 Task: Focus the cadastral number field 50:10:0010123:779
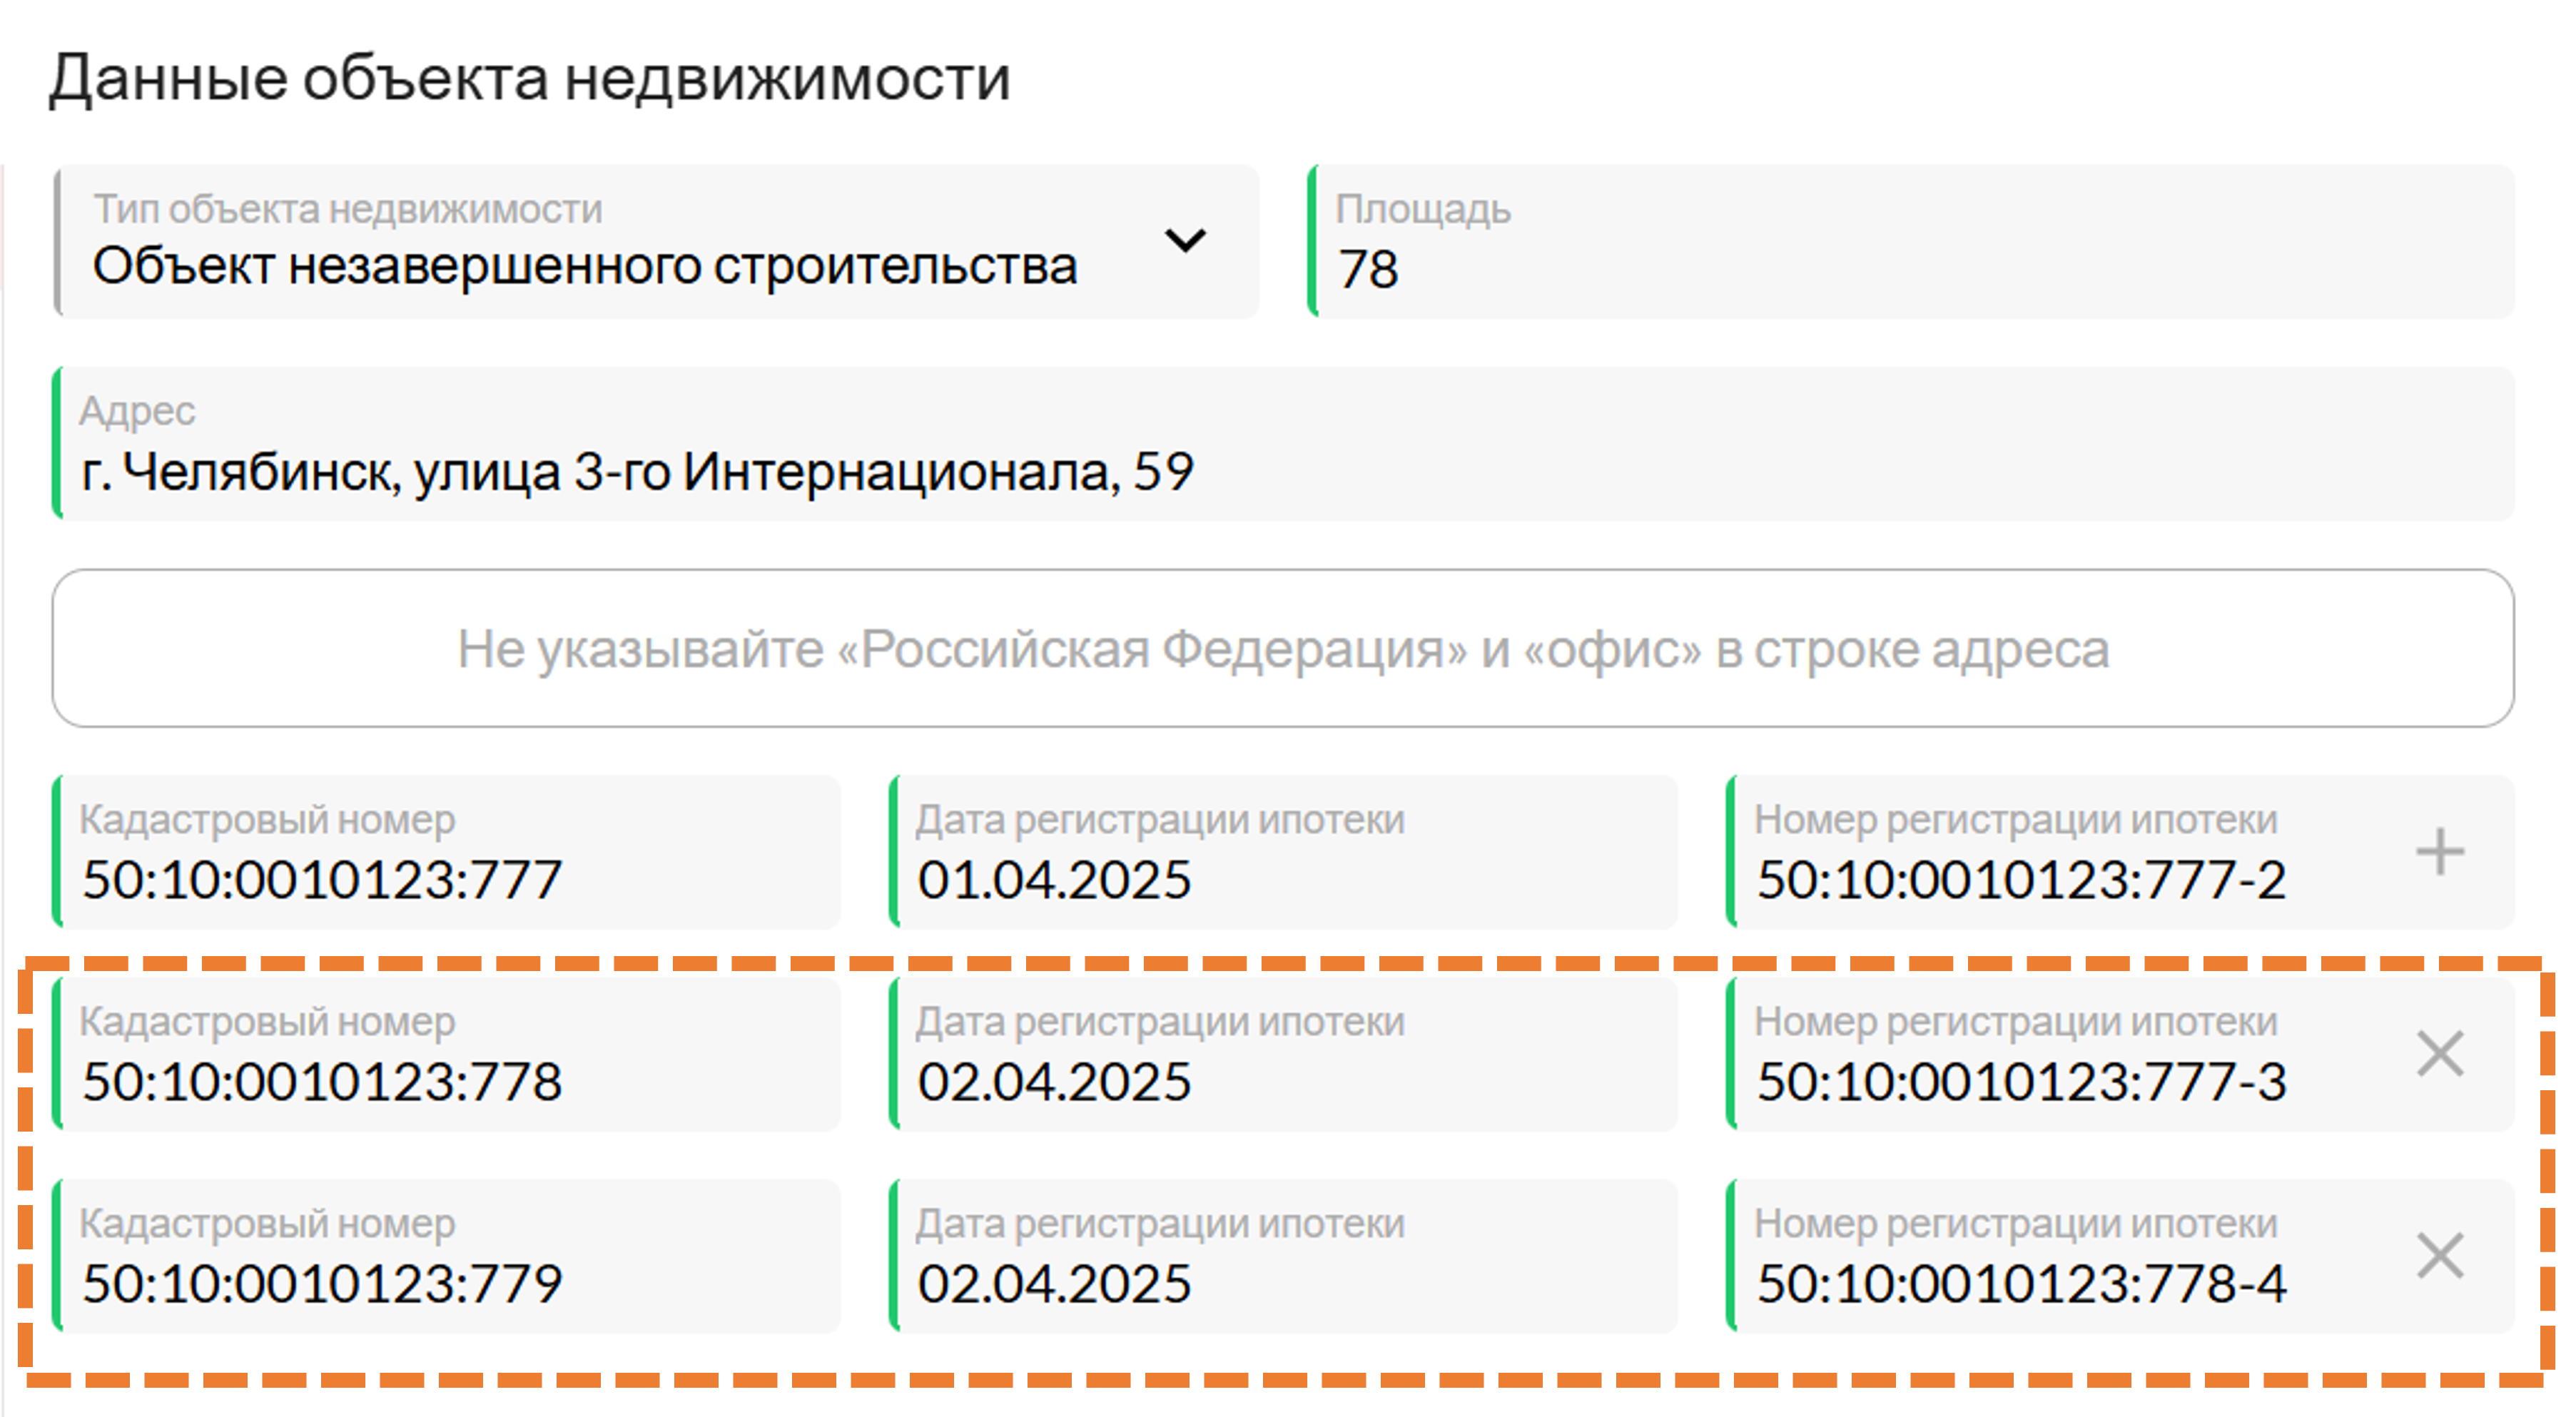pyautogui.click(x=446, y=1256)
